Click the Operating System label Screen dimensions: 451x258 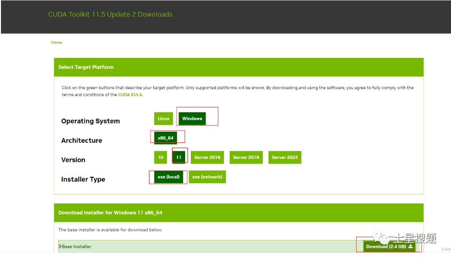tap(90, 121)
